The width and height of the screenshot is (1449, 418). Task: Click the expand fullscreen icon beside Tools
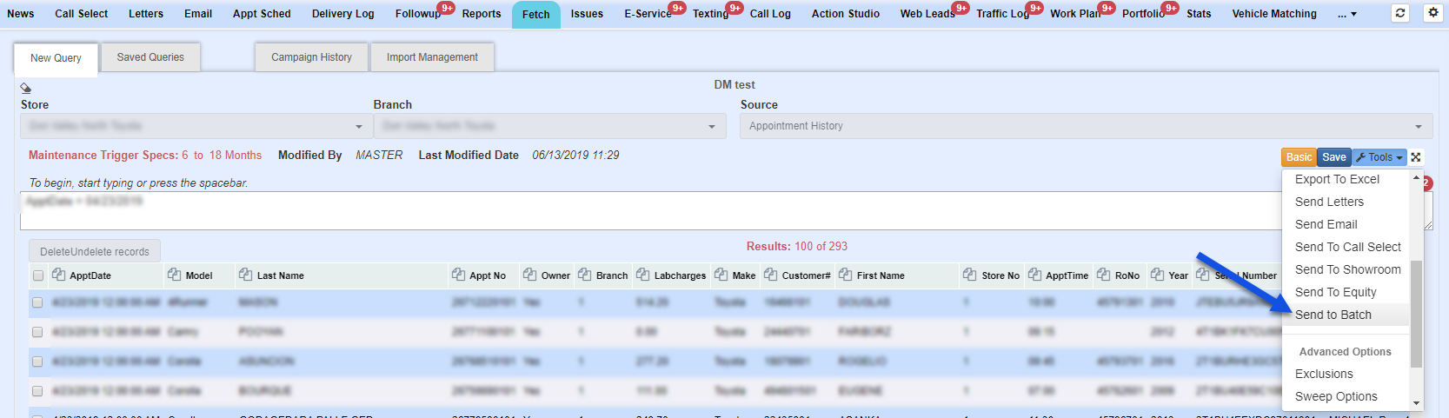1416,157
